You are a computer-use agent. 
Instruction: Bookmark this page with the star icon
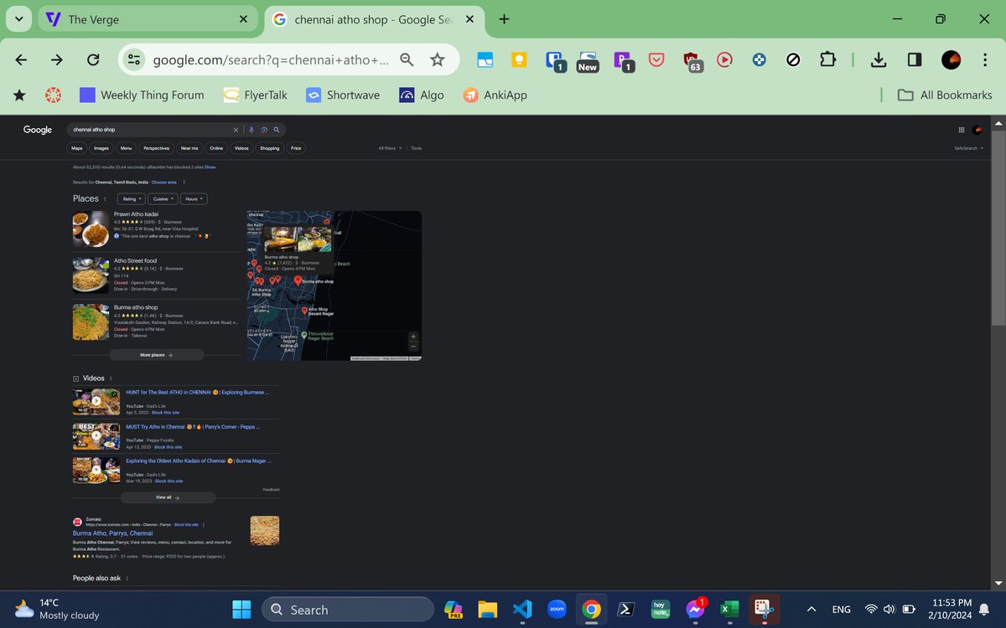(x=437, y=59)
